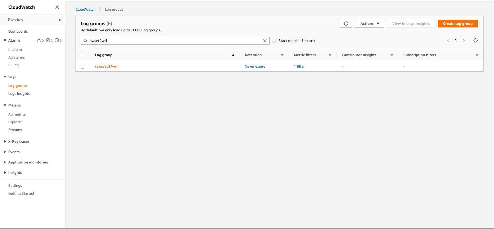The height and width of the screenshot is (229, 494).
Task: Go to next page of log groups
Action: click(x=464, y=40)
